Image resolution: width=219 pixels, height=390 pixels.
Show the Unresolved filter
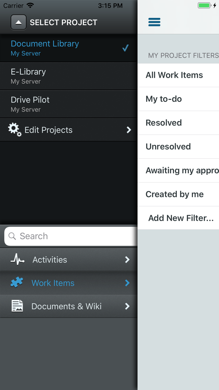click(168, 147)
